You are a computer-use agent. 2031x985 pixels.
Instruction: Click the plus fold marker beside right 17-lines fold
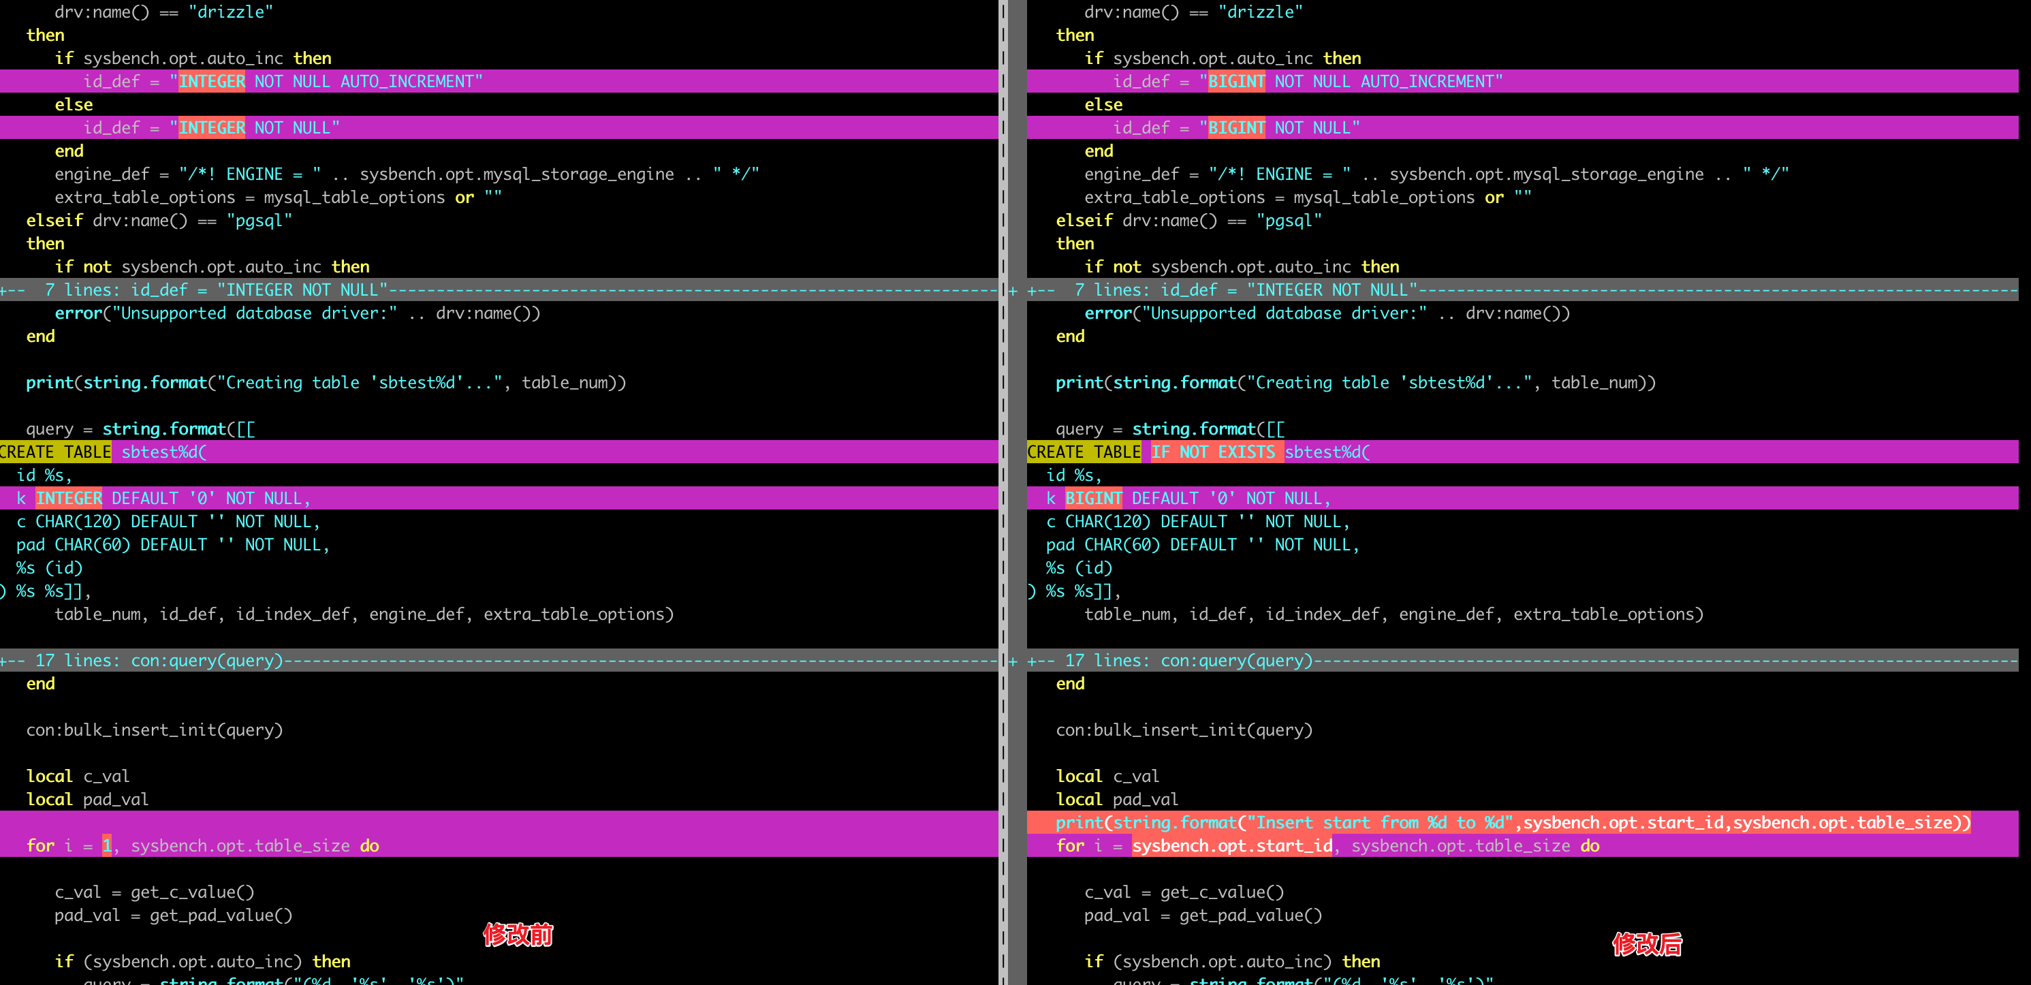pos(1013,661)
